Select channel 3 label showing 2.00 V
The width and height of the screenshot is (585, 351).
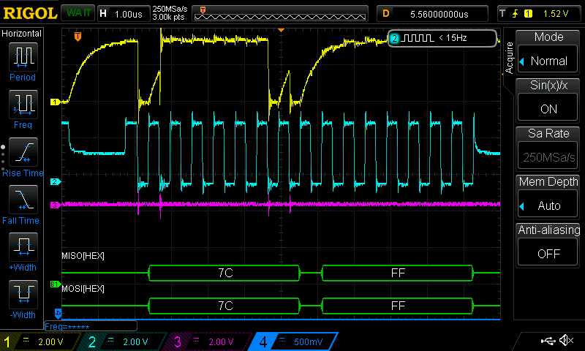pyautogui.click(x=210, y=341)
